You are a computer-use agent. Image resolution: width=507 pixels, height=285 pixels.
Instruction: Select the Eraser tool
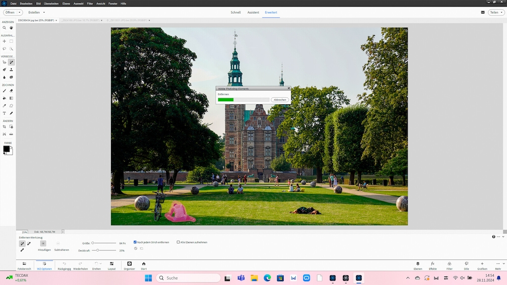[x=12, y=91]
